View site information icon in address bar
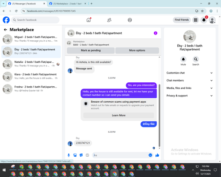Screen dimensions: 221x177 coord(23,11)
